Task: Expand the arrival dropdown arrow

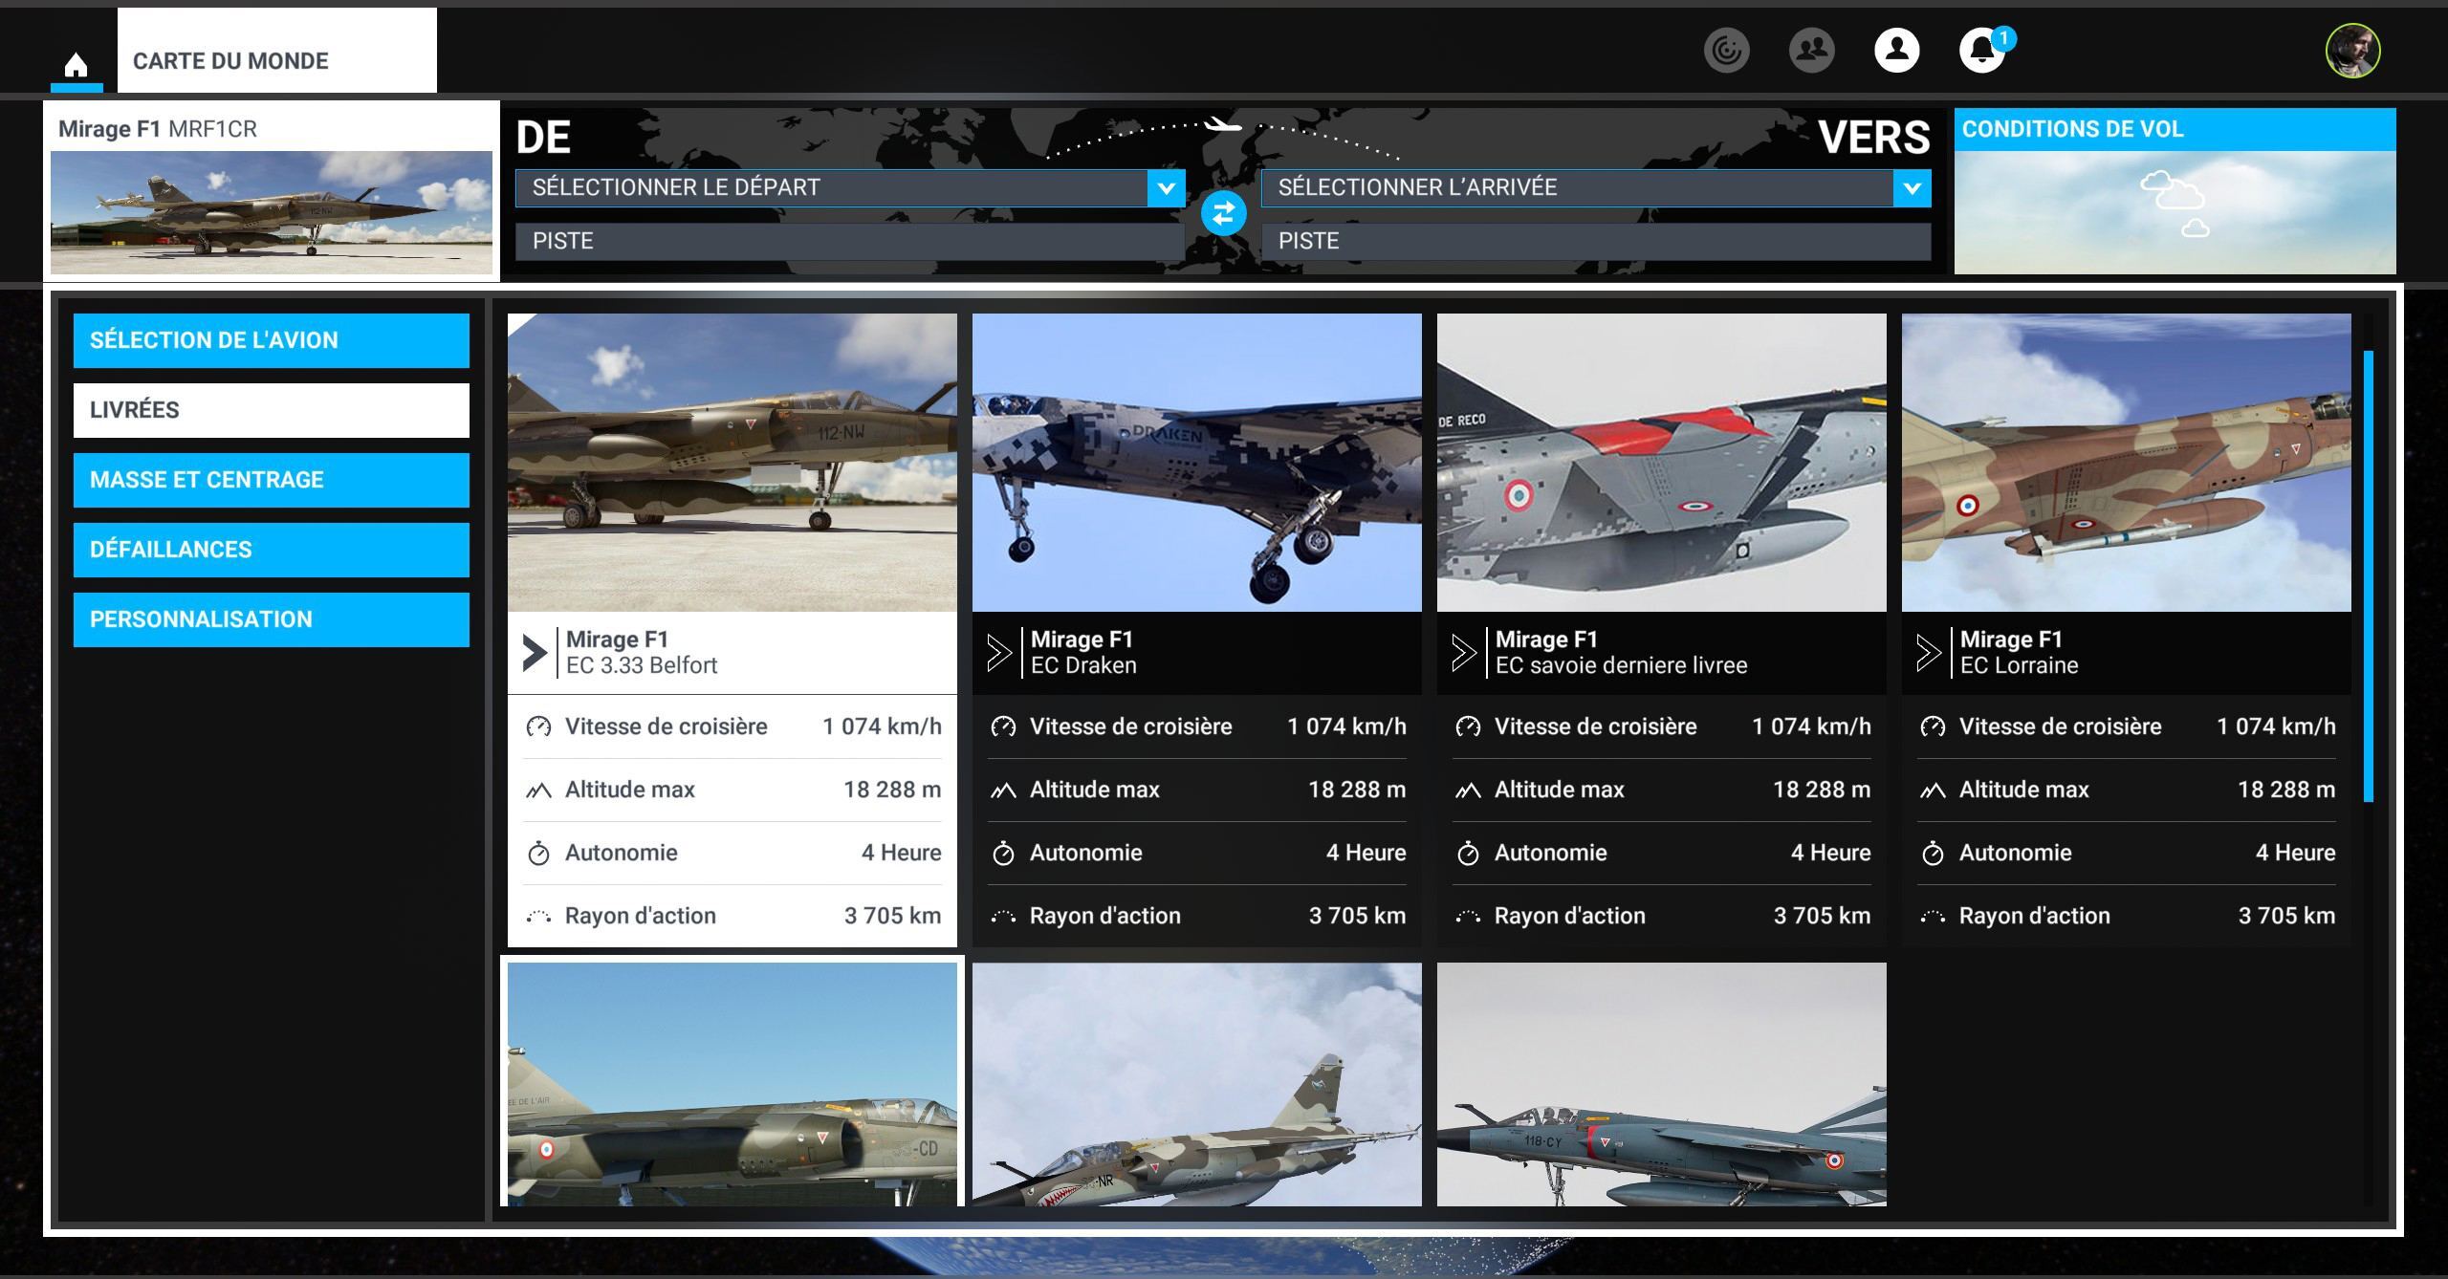Action: pos(1912,188)
